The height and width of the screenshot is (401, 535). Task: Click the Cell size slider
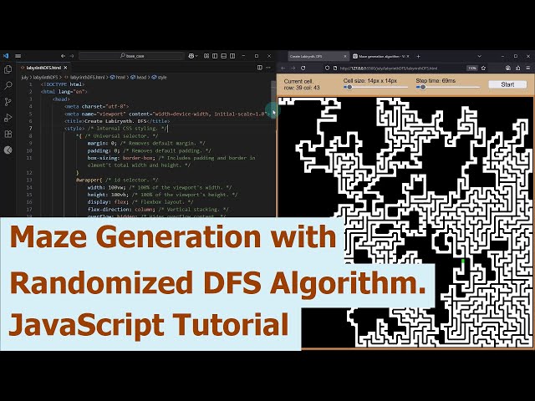click(375, 87)
